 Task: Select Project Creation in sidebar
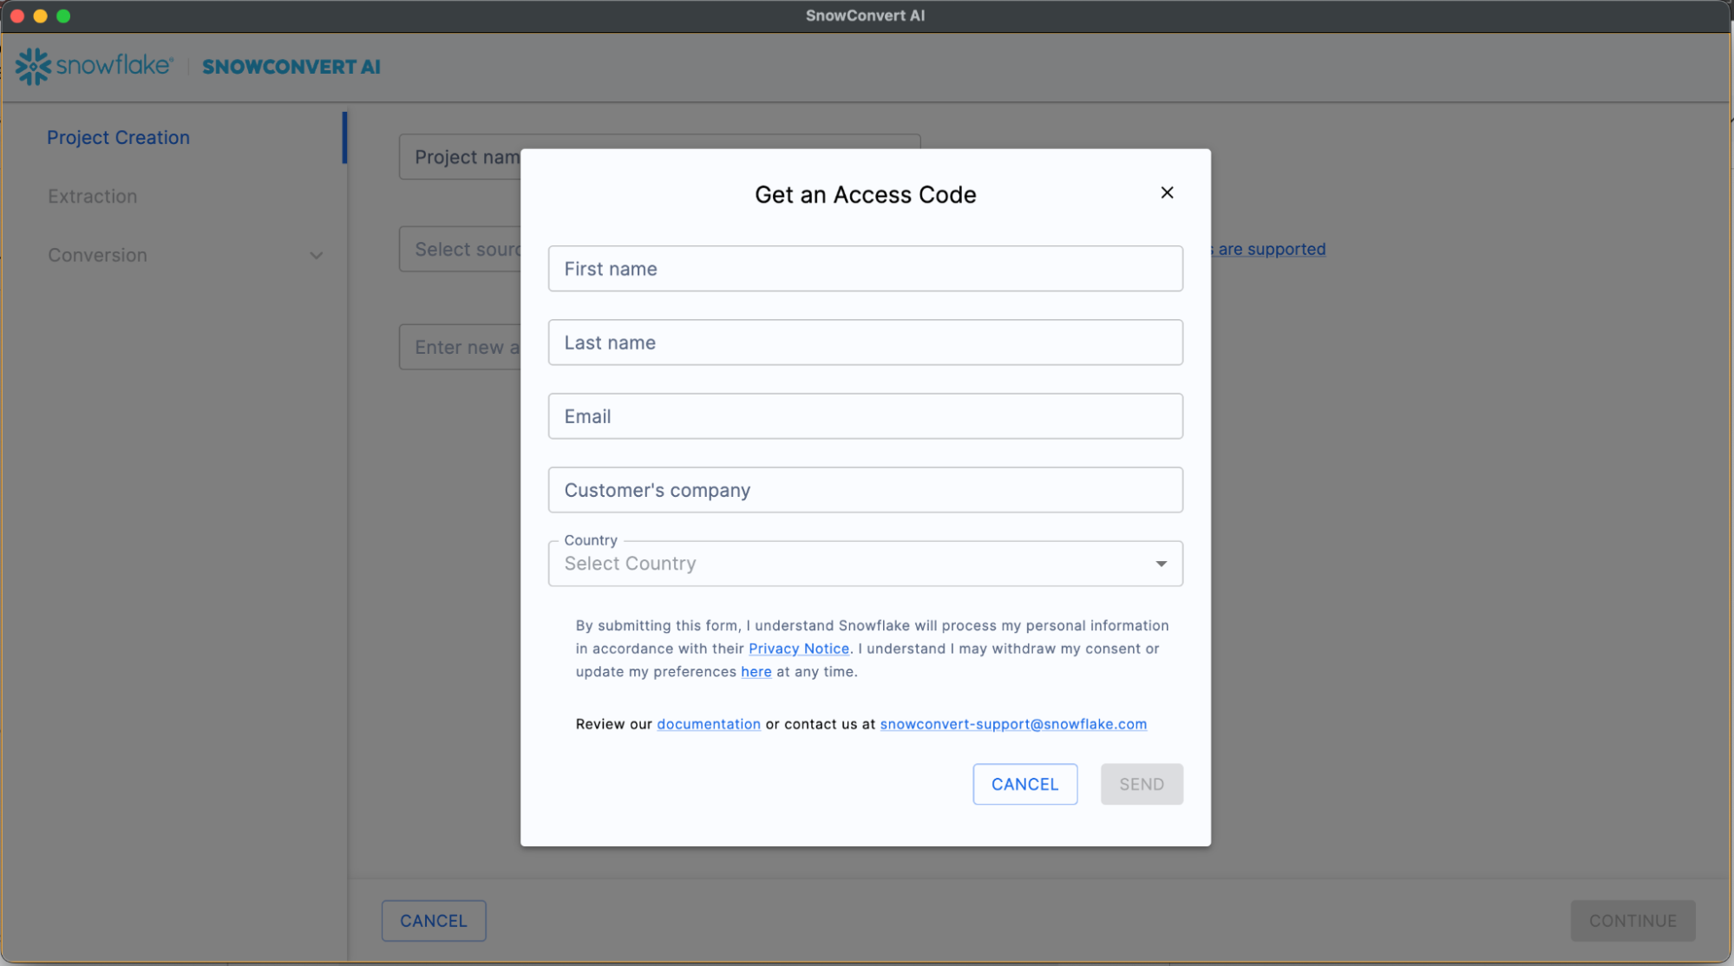coord(118,138)
